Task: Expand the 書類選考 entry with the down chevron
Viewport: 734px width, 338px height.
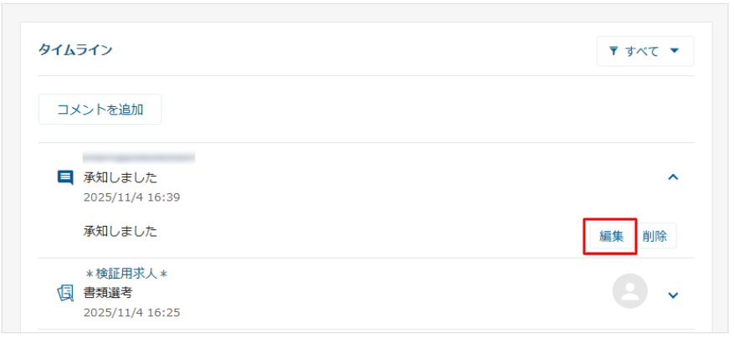Action: [x=673, y=294]
